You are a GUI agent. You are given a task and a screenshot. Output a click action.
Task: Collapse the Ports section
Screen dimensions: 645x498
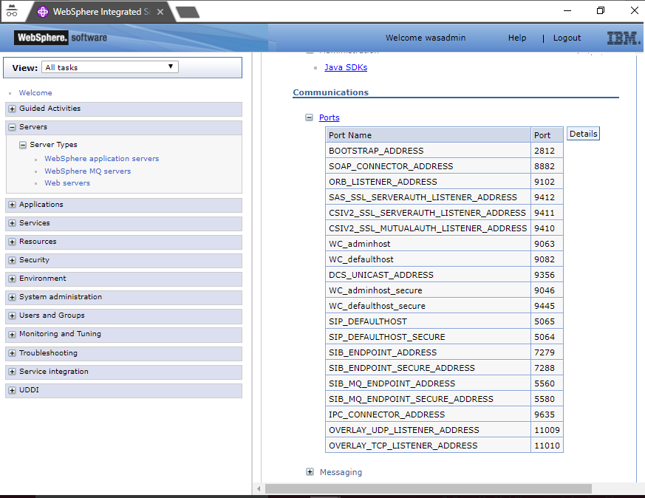tap(310, 117)
